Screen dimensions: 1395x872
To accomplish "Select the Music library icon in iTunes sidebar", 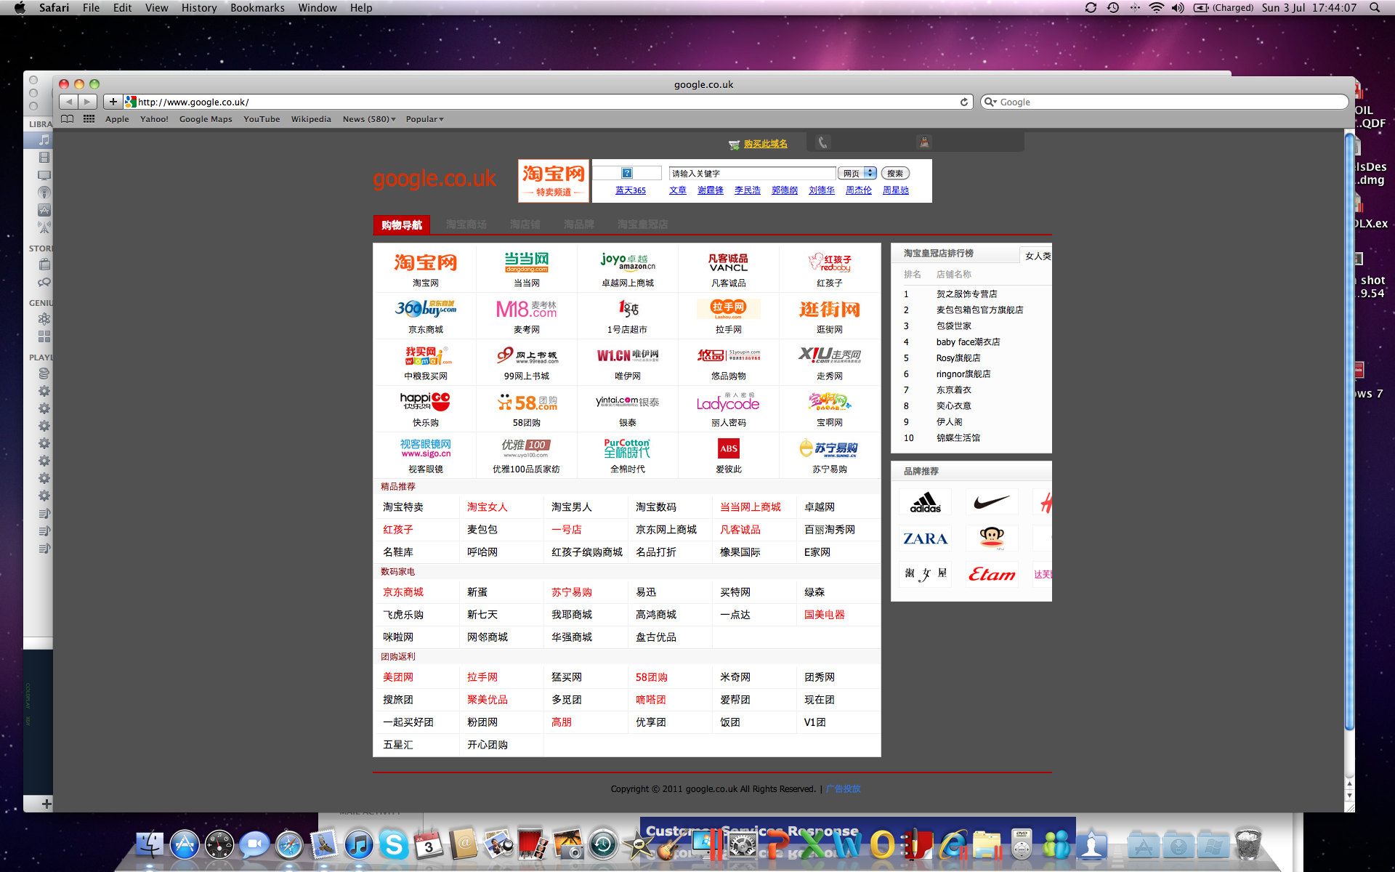I will click(x=44, y=140).
